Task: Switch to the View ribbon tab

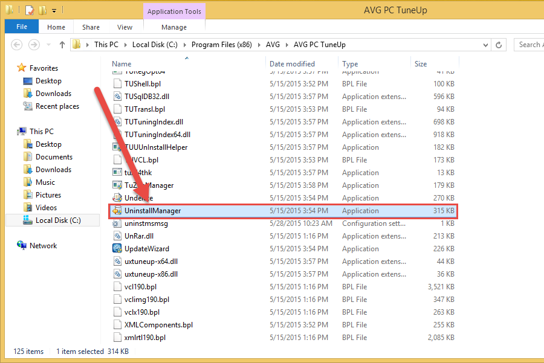Action: (125, 27)
